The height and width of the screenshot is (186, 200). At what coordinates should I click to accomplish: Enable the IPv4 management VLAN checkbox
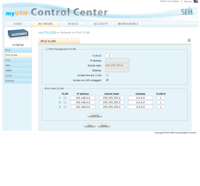click(46, 49)
